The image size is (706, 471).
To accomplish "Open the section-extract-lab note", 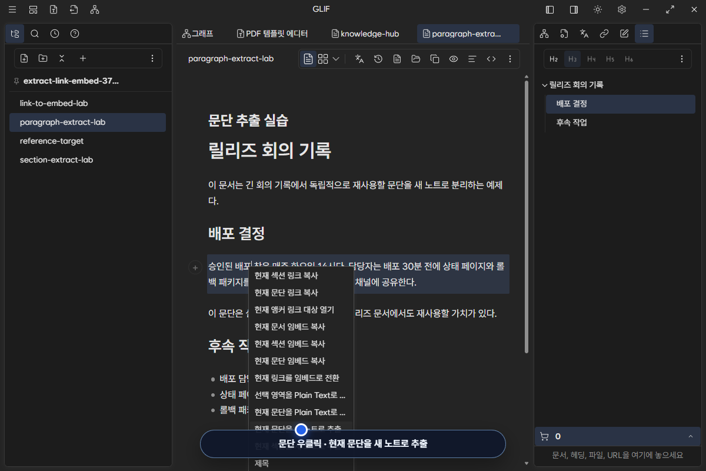I will point(88,160).
